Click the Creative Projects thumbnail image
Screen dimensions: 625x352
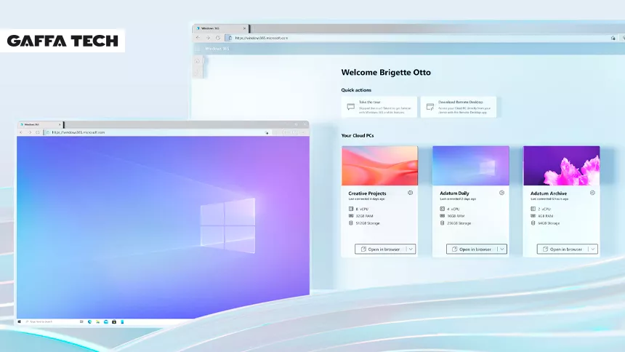coord(379,166)
